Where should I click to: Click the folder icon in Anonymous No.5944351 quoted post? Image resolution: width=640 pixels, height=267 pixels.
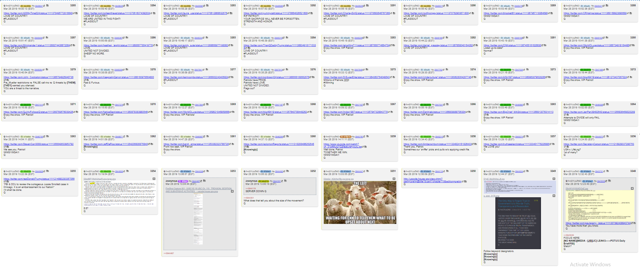pyautogui.click(x=285, y=181)
